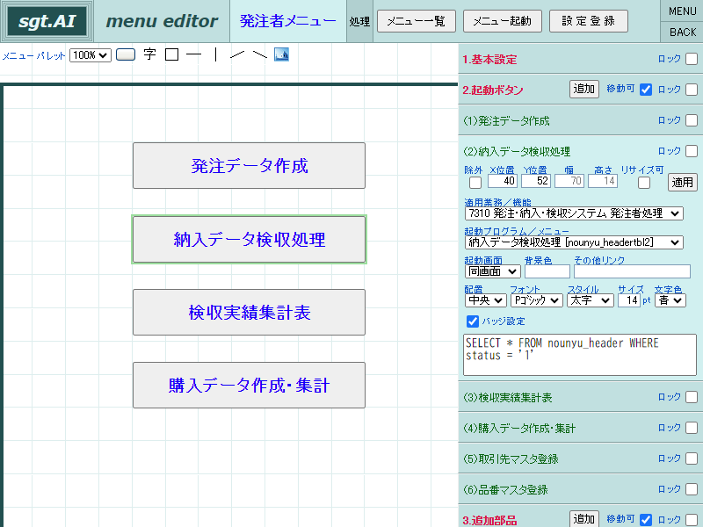
Task: Select the 納入データ検収処理 canvas button
Action: pyautogui.click(x=249, y=239)
